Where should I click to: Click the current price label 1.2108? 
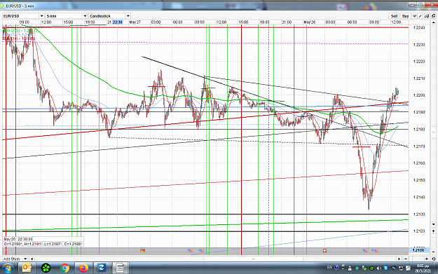click(x=418, y=250)
